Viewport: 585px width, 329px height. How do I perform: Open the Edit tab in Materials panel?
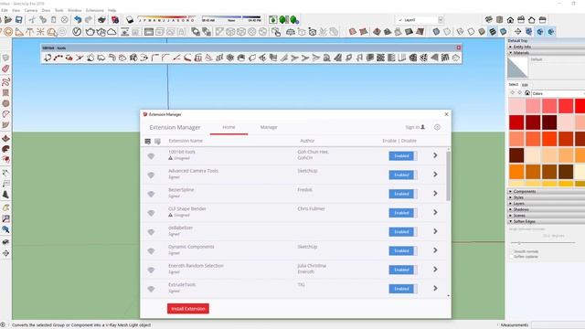coord(525,85)
